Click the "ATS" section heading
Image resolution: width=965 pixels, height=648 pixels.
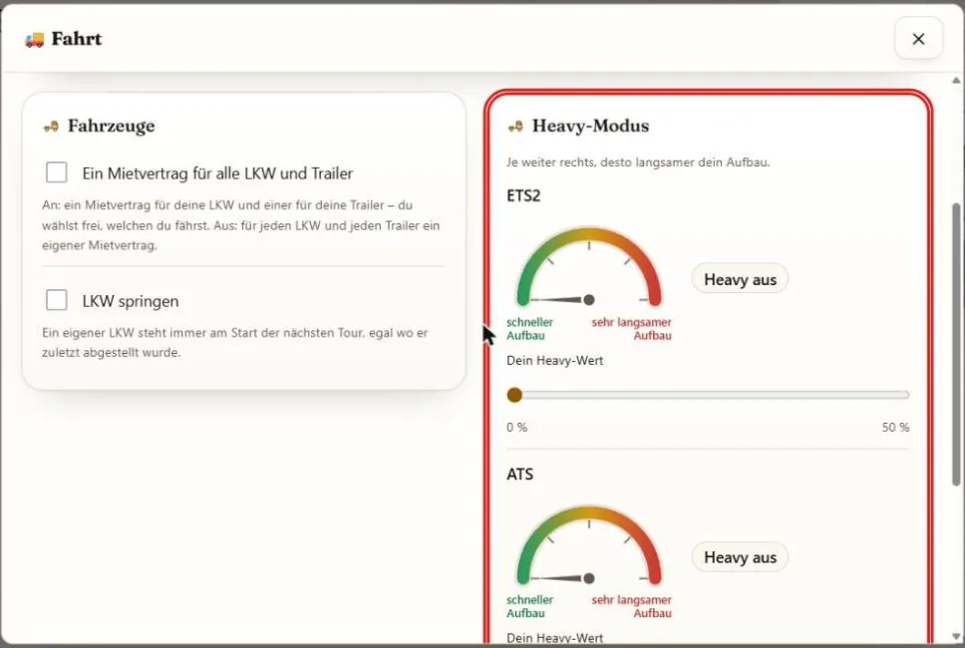(520, 474)
